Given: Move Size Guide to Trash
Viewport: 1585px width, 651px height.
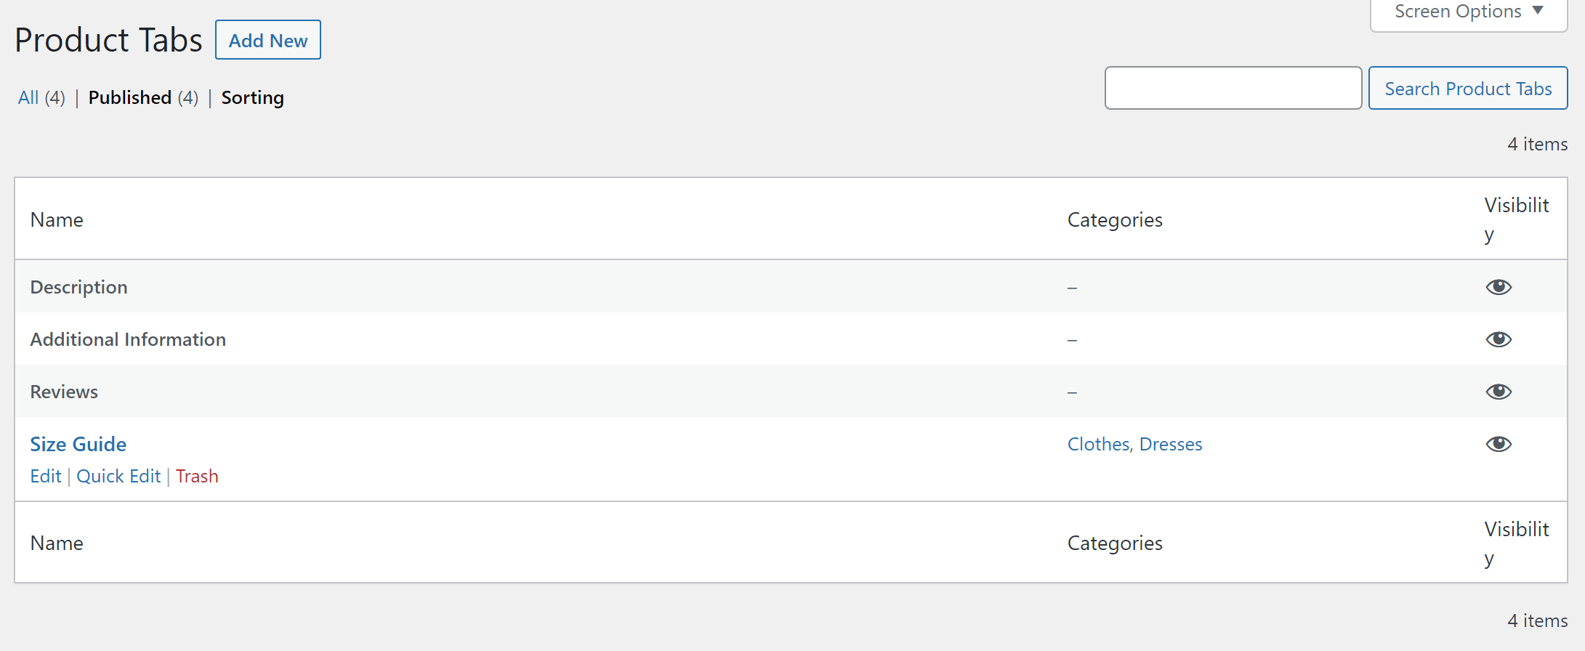Looking at the screenshot, I should 197,476.
